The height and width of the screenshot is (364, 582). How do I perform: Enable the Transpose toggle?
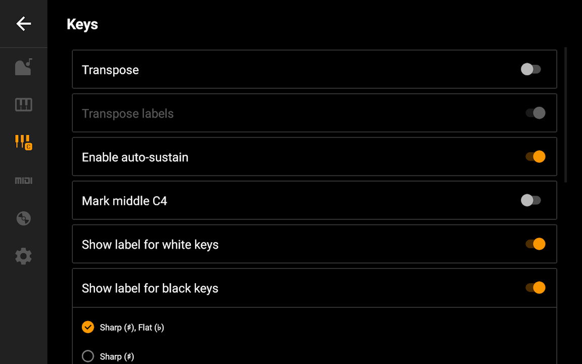tap(531, 69)
